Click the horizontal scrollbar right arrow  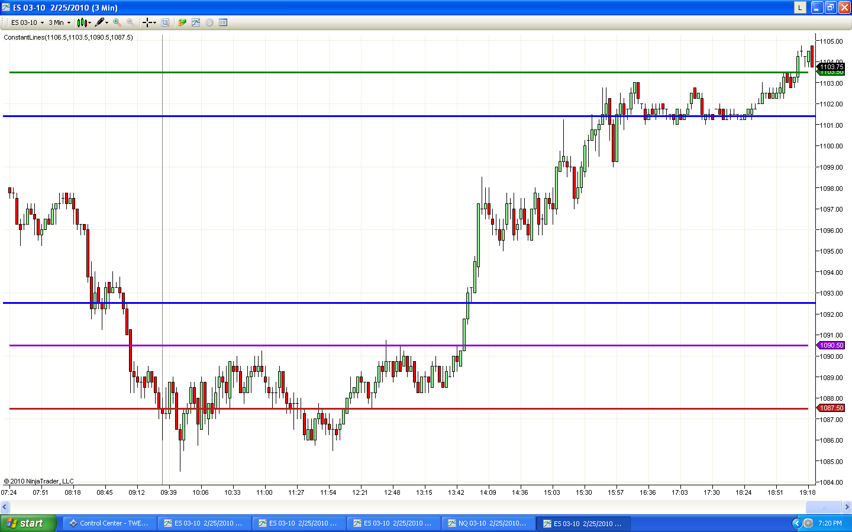click(847, 507)
